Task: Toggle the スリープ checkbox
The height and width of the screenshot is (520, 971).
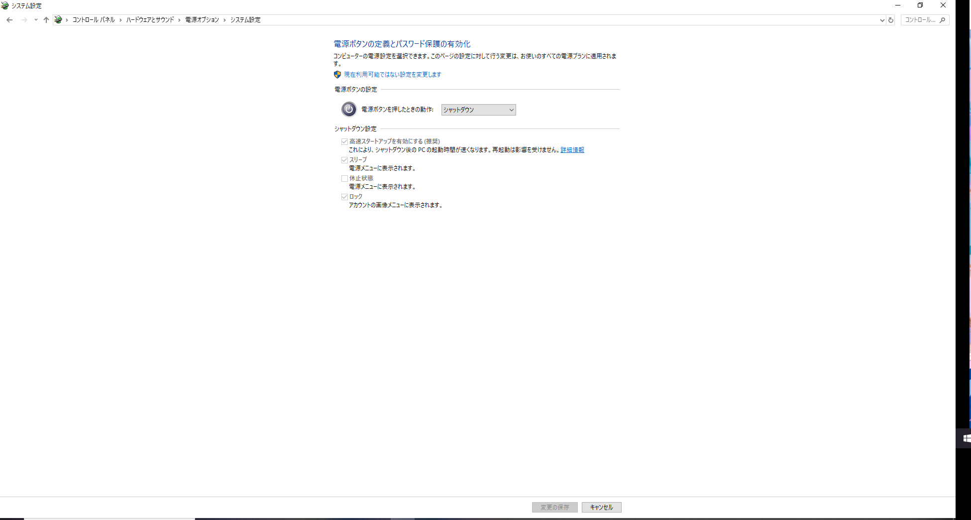Action: point(344,160)
